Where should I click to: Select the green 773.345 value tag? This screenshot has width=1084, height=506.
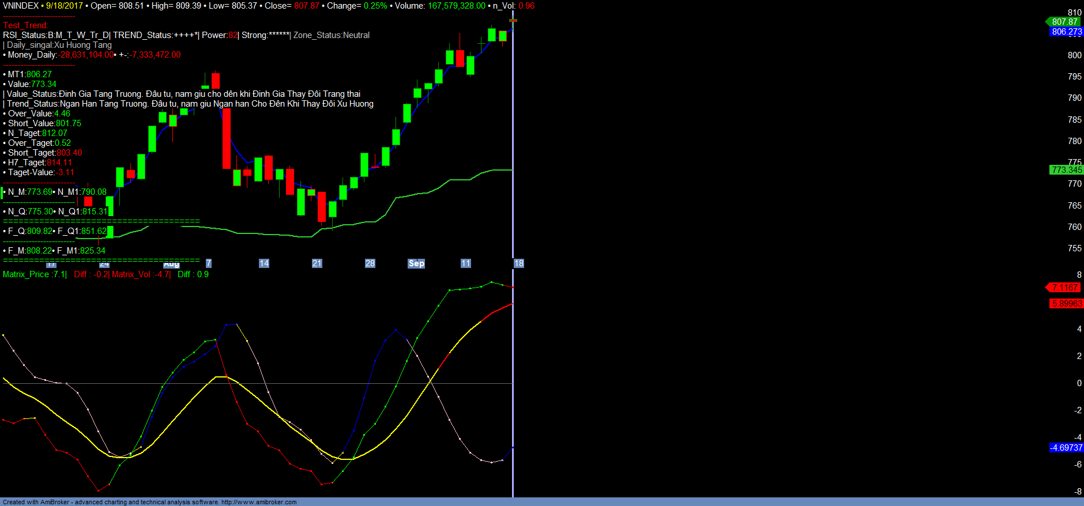(x=1066, y=170)
